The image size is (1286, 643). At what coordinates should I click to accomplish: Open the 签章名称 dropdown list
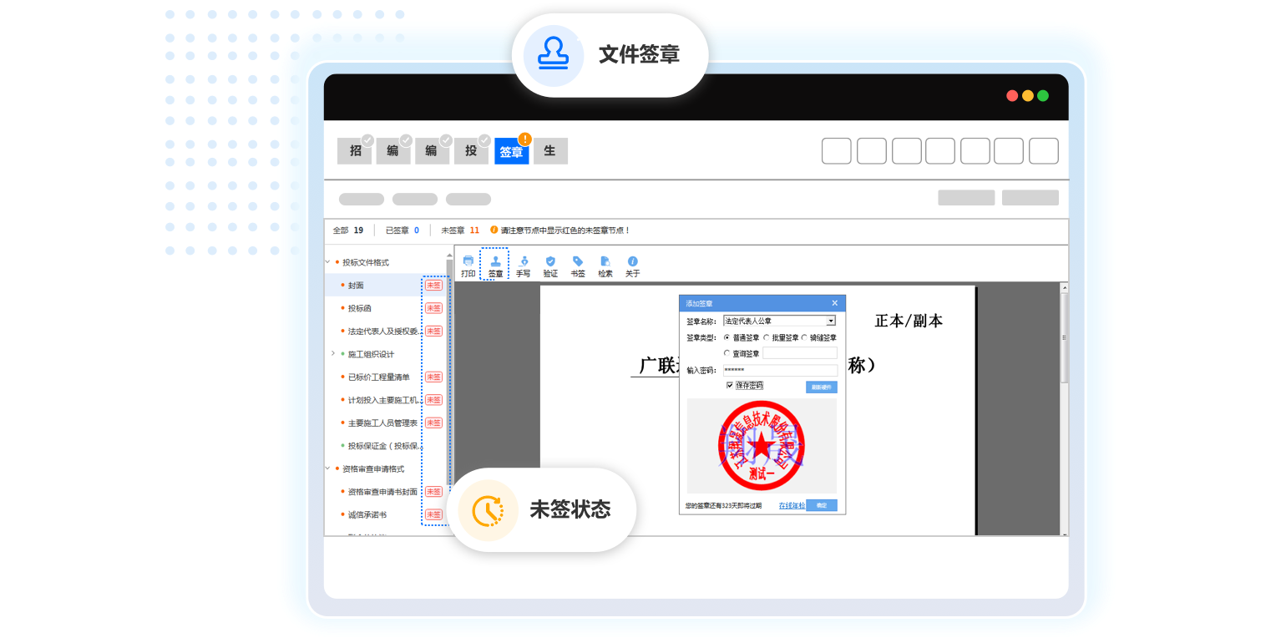831,321
